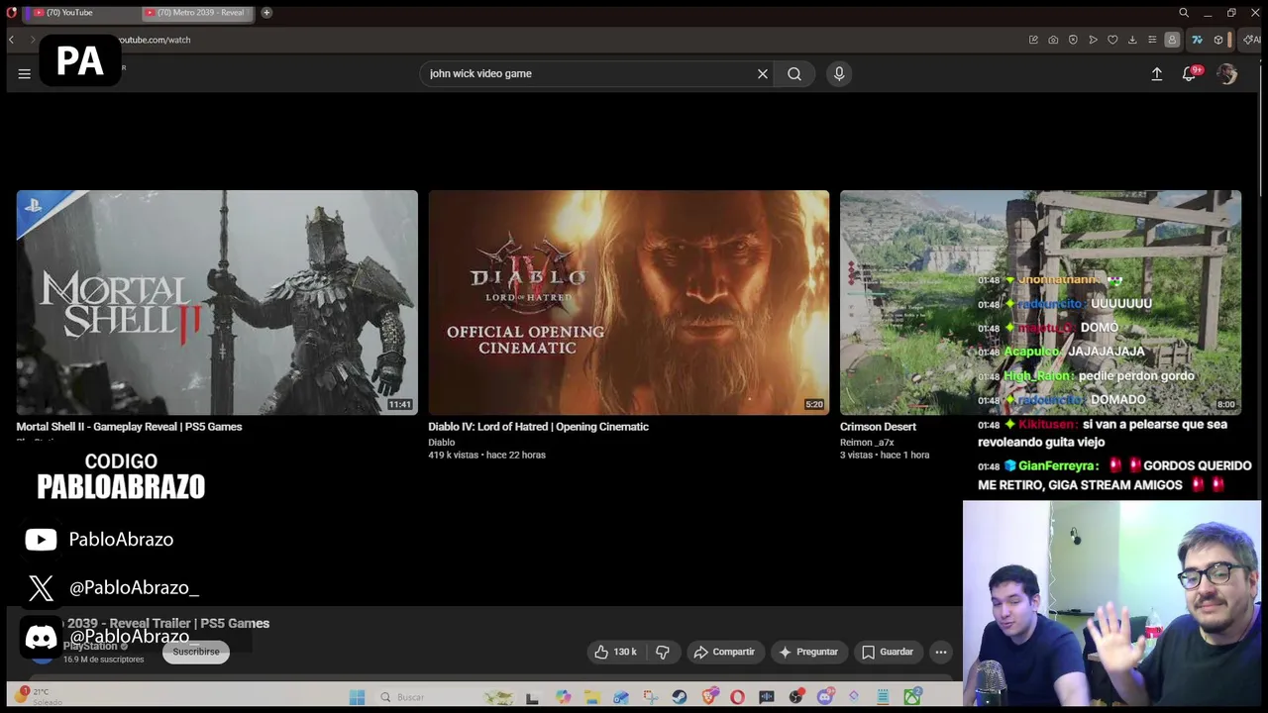
Task: Open OBS Studio from the taskbar
Action: (795, 697)
